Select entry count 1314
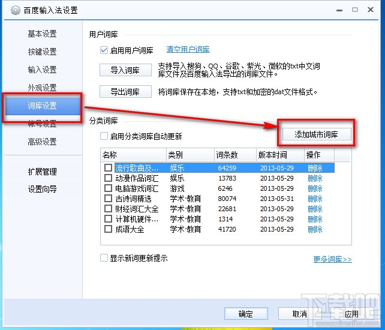 pos(225,219)
